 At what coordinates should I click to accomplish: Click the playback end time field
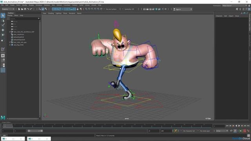tap(153, 131)
